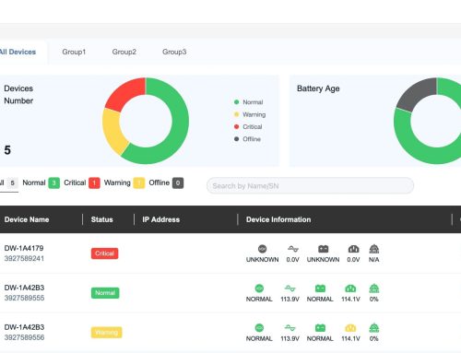Click the battery icon in the DW-1A4179 row
This screenshot has width=461, height=353.
tap(323, 249)
